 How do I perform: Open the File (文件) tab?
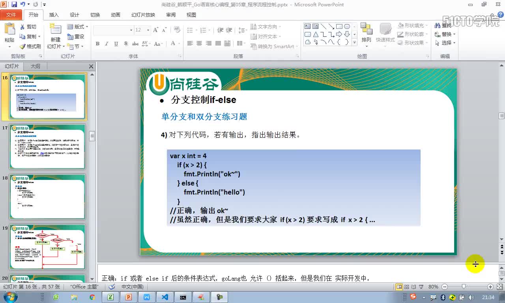coord(11,15)
